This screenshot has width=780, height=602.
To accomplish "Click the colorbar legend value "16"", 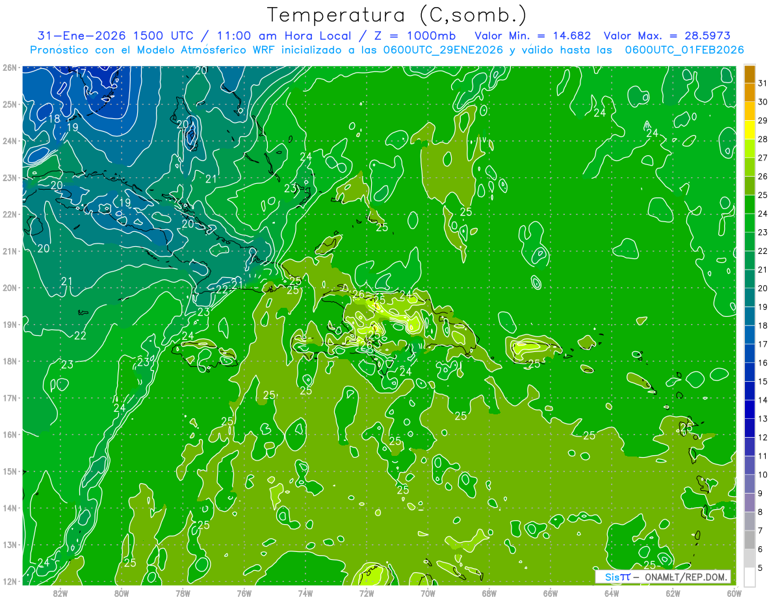I will tap(763, 363).
